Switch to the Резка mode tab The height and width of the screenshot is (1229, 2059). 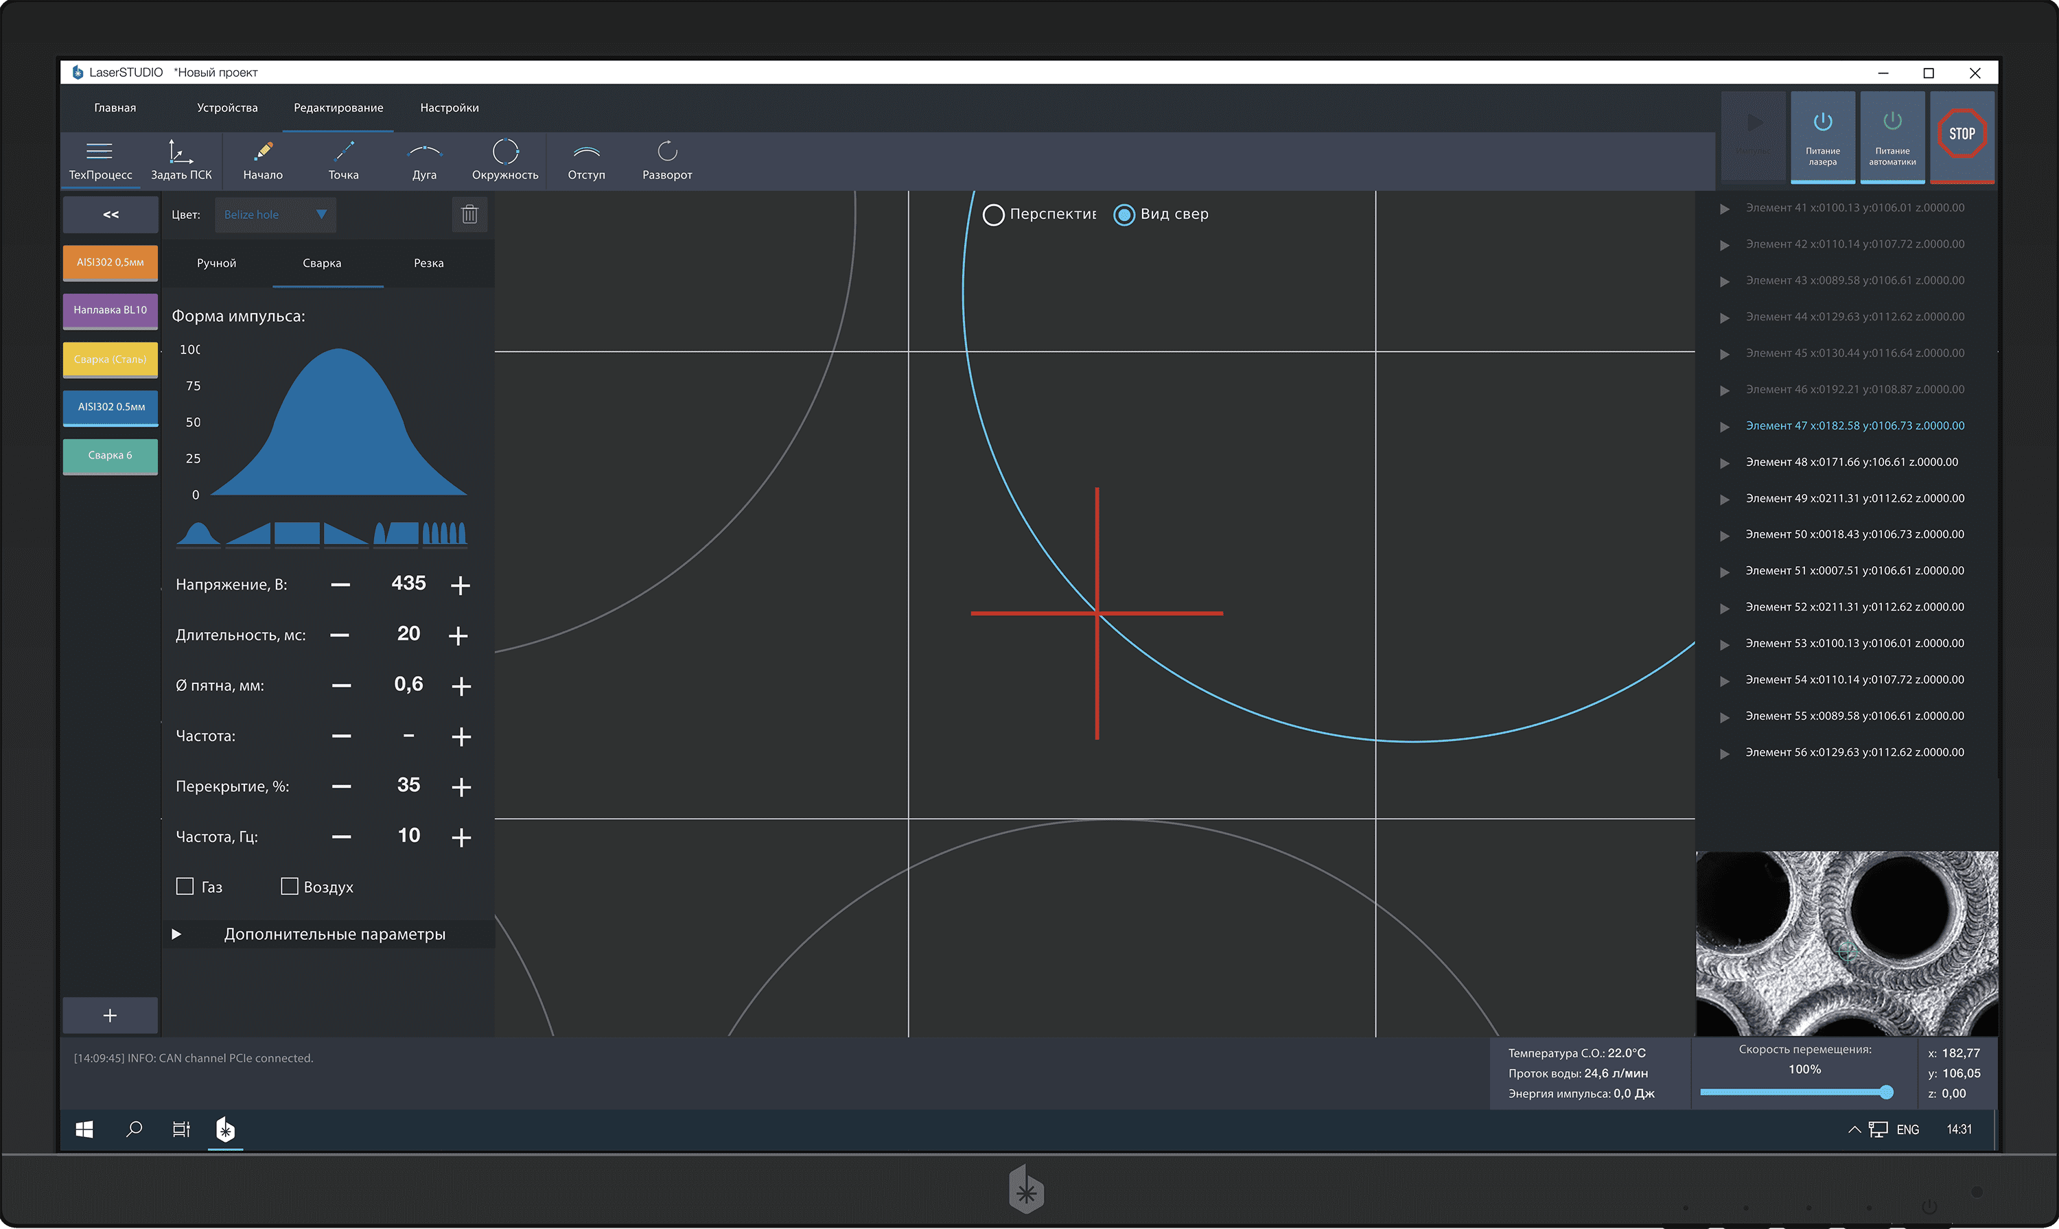(428, 264)
